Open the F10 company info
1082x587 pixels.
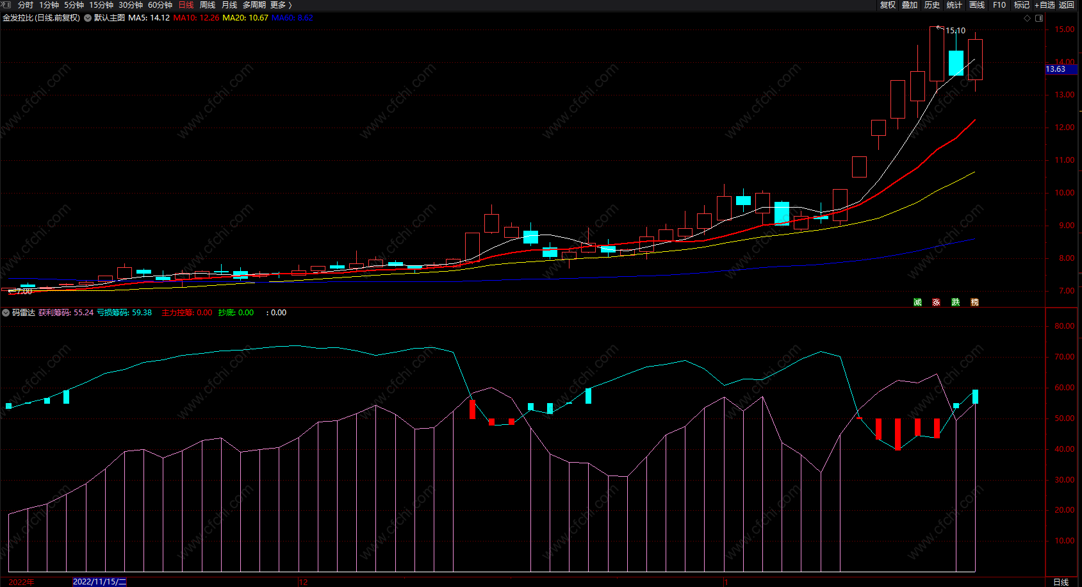click(x=999, y=5)
